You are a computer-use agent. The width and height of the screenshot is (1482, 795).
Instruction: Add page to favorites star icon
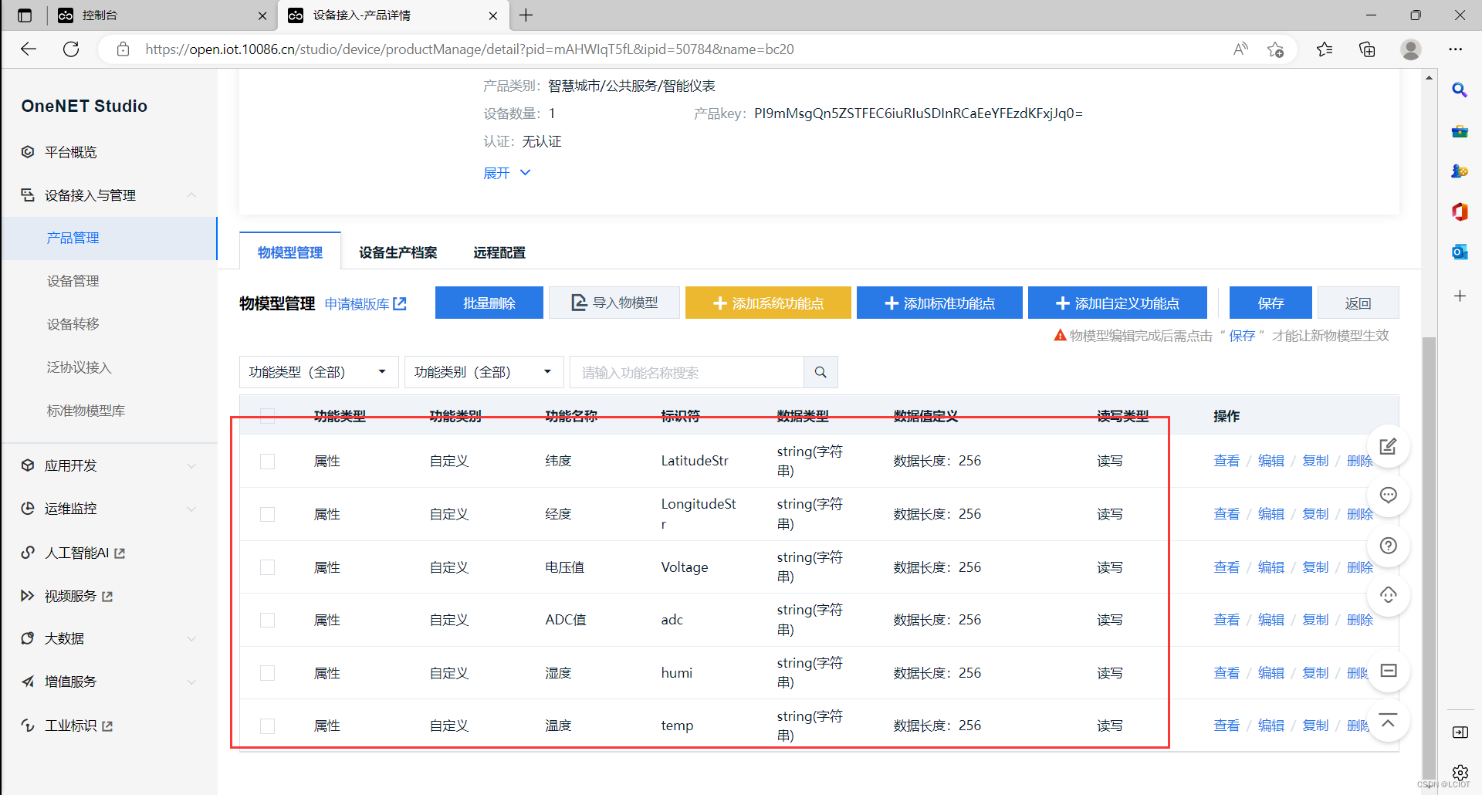coord(1275,49)
